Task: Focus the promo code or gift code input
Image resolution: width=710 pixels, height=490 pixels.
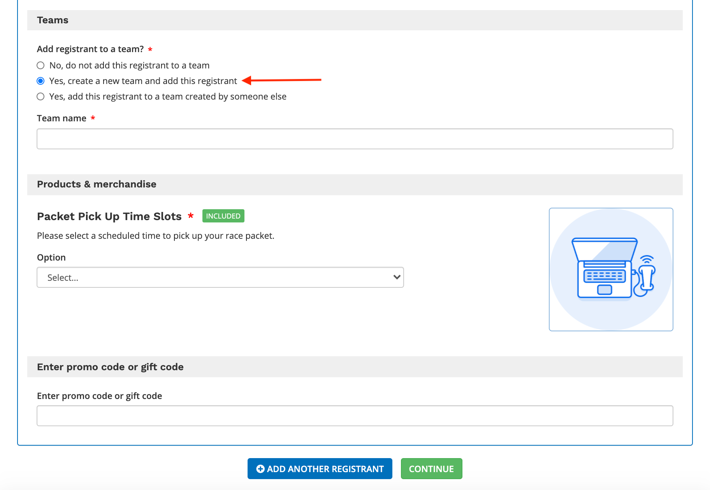Action: coord(355,416)
